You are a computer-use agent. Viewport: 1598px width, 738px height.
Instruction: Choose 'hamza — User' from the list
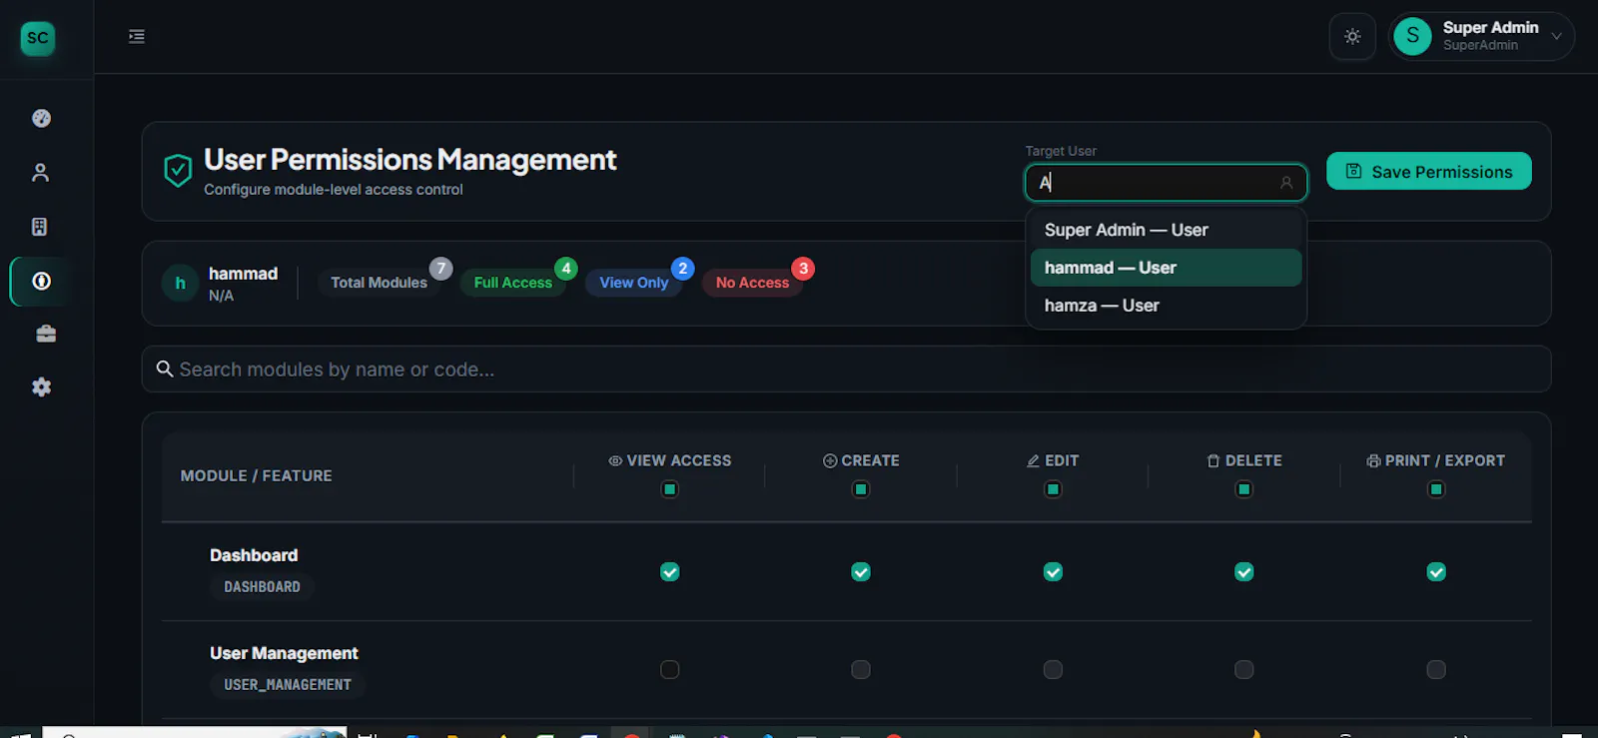1166,306
